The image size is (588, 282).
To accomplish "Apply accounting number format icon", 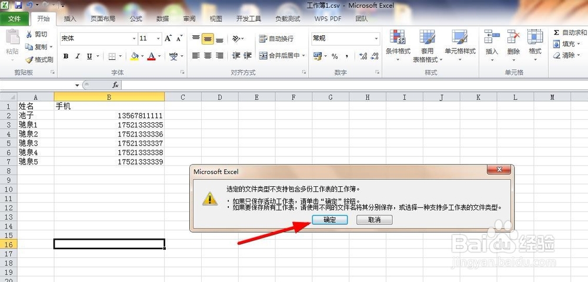I will (318, 56).
